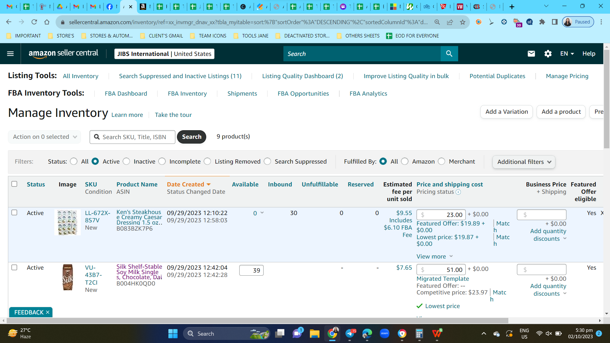Check the select-all checkbox in table header
Viewport: 610px width, 343px height.
(14, 184)
